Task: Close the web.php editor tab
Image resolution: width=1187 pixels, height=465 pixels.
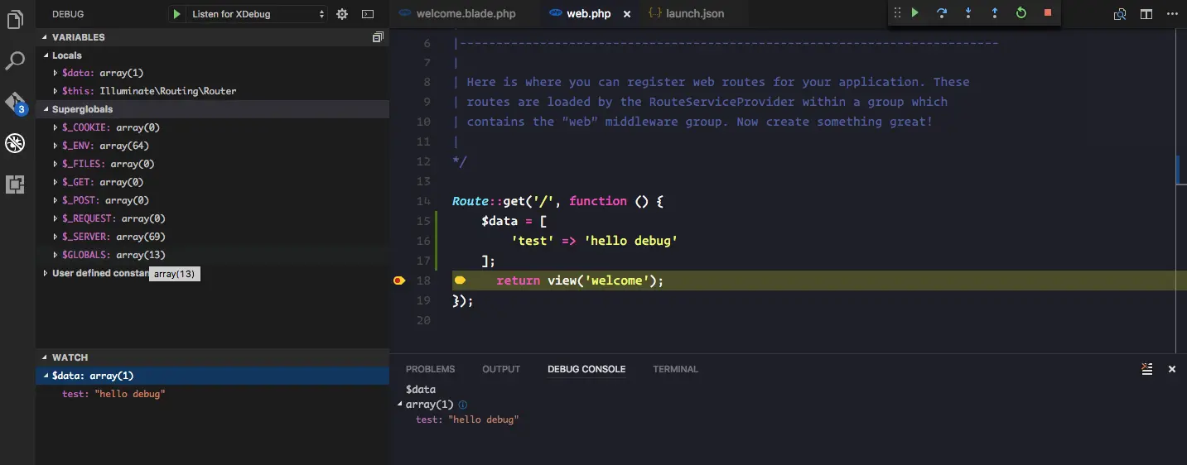Action: click(x=626, y=14)
